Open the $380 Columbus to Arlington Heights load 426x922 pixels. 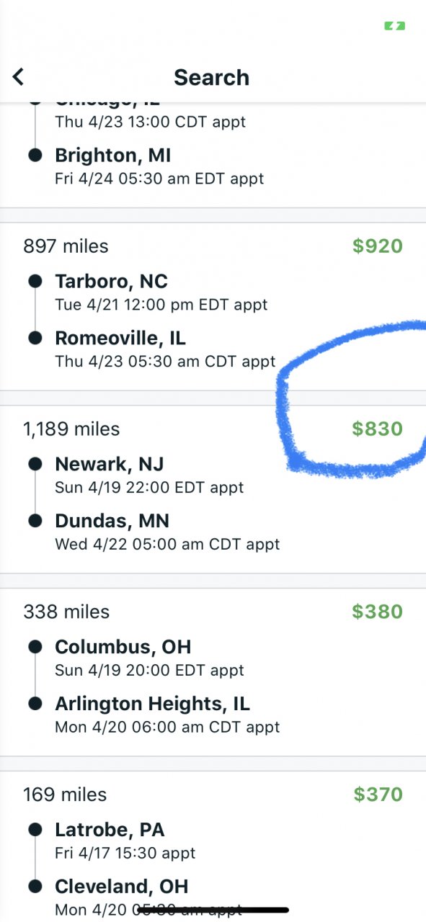(x=213, y=672)
